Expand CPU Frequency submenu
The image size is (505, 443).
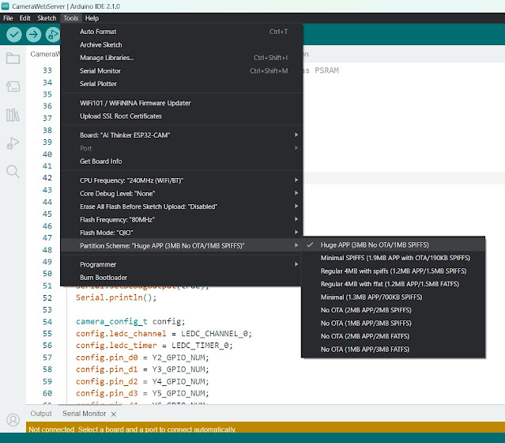tap(182, 180)
